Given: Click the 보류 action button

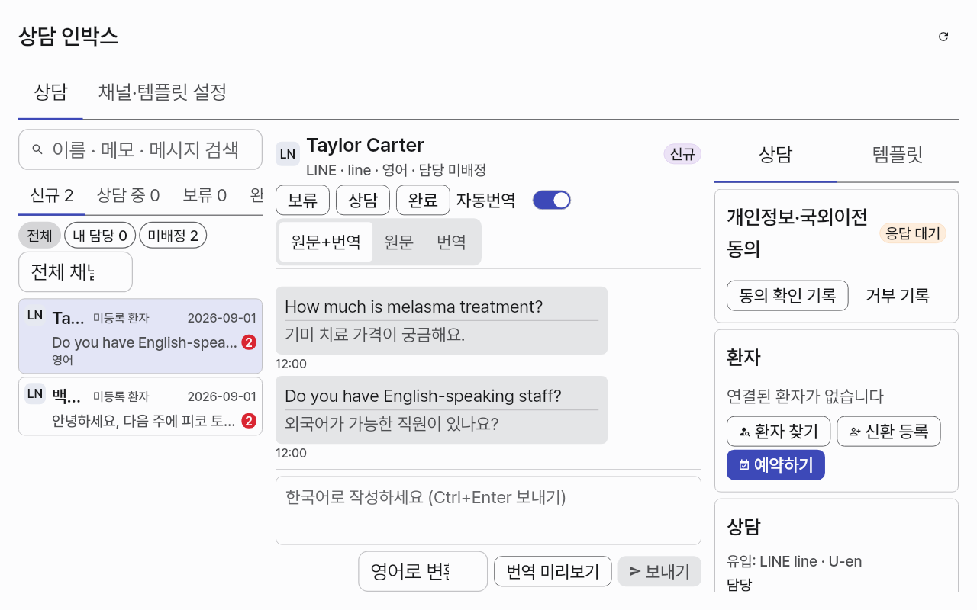Looking at the screenshot, I should tap(303, 201).
